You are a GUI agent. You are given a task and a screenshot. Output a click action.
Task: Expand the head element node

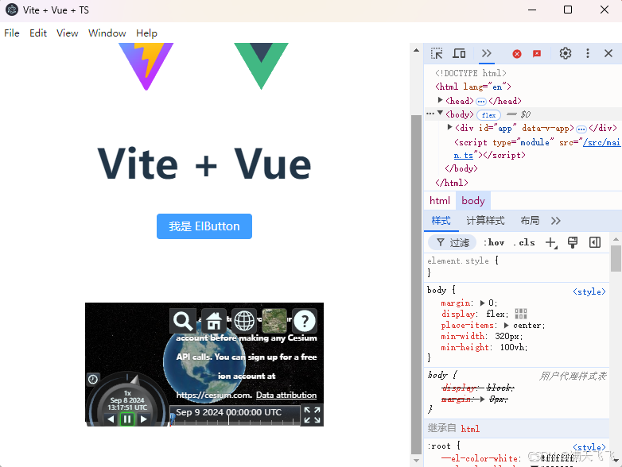pos(440,100)
